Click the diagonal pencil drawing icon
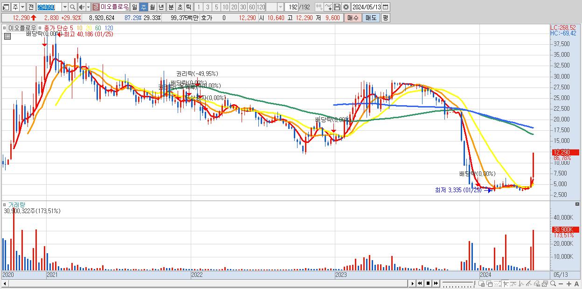 tap(529, 284)
